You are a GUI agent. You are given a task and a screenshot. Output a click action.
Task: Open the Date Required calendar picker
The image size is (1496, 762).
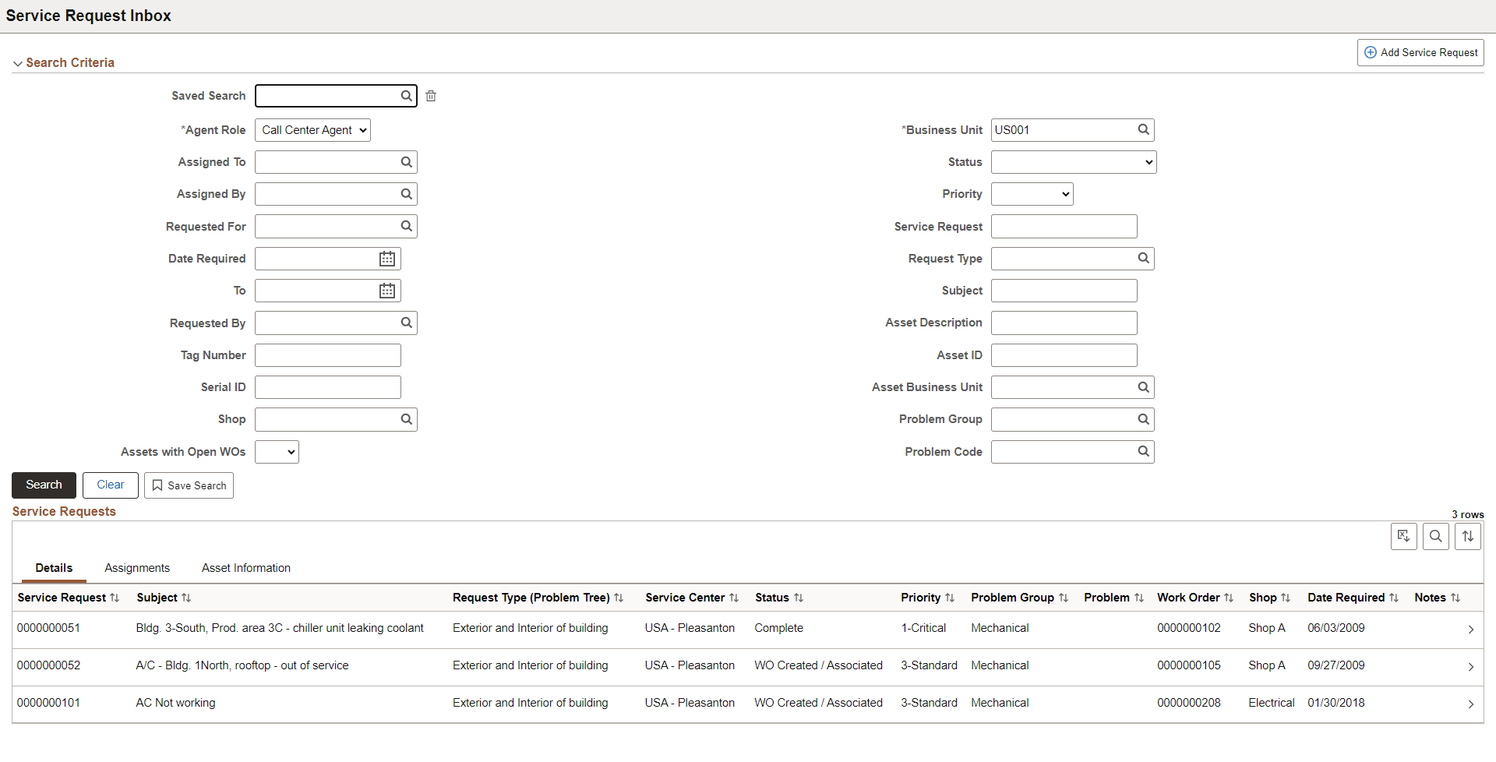(387, 259)
